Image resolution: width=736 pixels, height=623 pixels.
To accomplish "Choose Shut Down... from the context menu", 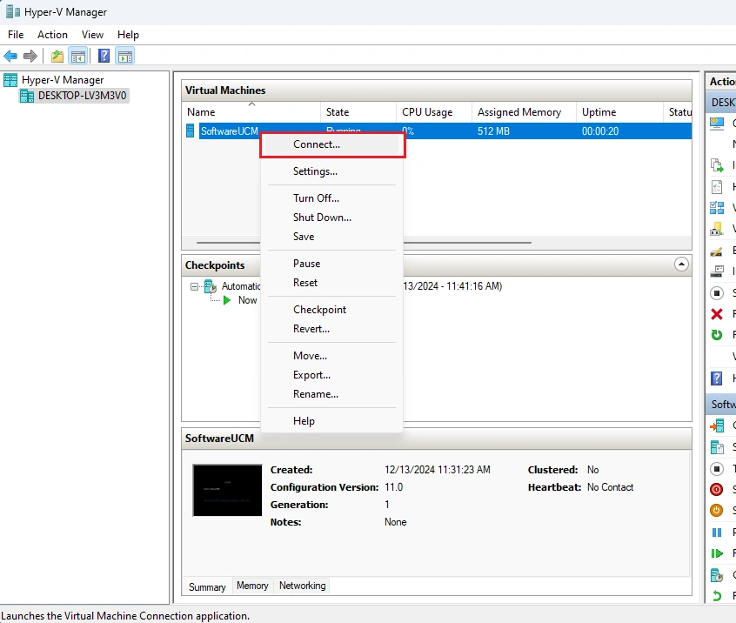I will click(331, 218).
